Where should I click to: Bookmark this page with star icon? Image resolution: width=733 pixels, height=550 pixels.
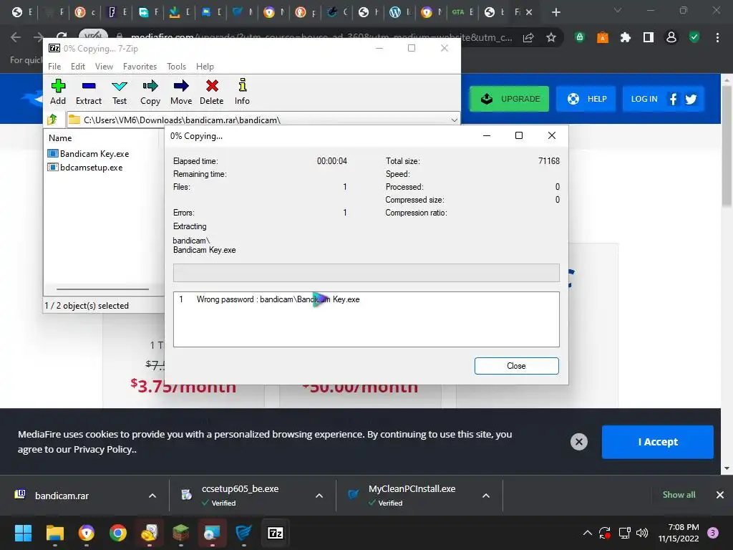pyautogui.click(x=551, y=37)
